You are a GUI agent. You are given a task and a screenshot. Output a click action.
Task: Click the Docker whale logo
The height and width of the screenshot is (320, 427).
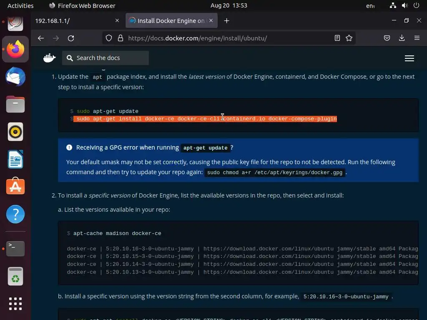click(49, 57)
